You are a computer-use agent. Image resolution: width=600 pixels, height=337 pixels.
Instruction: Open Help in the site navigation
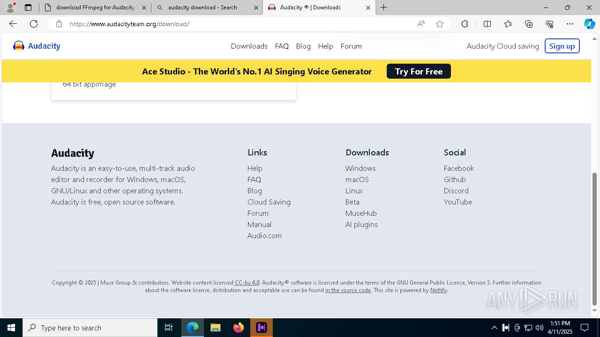pos(325,46)
